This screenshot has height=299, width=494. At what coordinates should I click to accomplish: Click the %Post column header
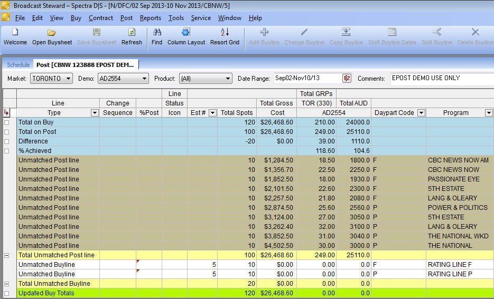click(149, 113)
